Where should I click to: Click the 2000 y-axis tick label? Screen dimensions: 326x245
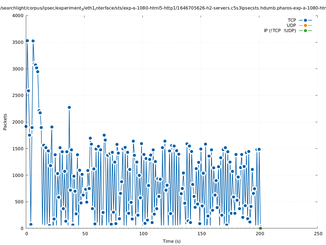click(x=18, y=122)
